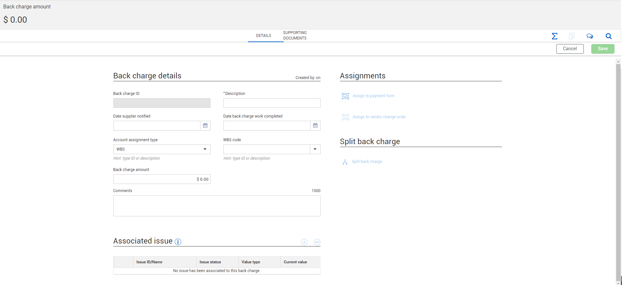Screen dimensions: 622x285
Task: Click the add document icon in toolbar
Action: pyautogui.click(x=571, y=36)
